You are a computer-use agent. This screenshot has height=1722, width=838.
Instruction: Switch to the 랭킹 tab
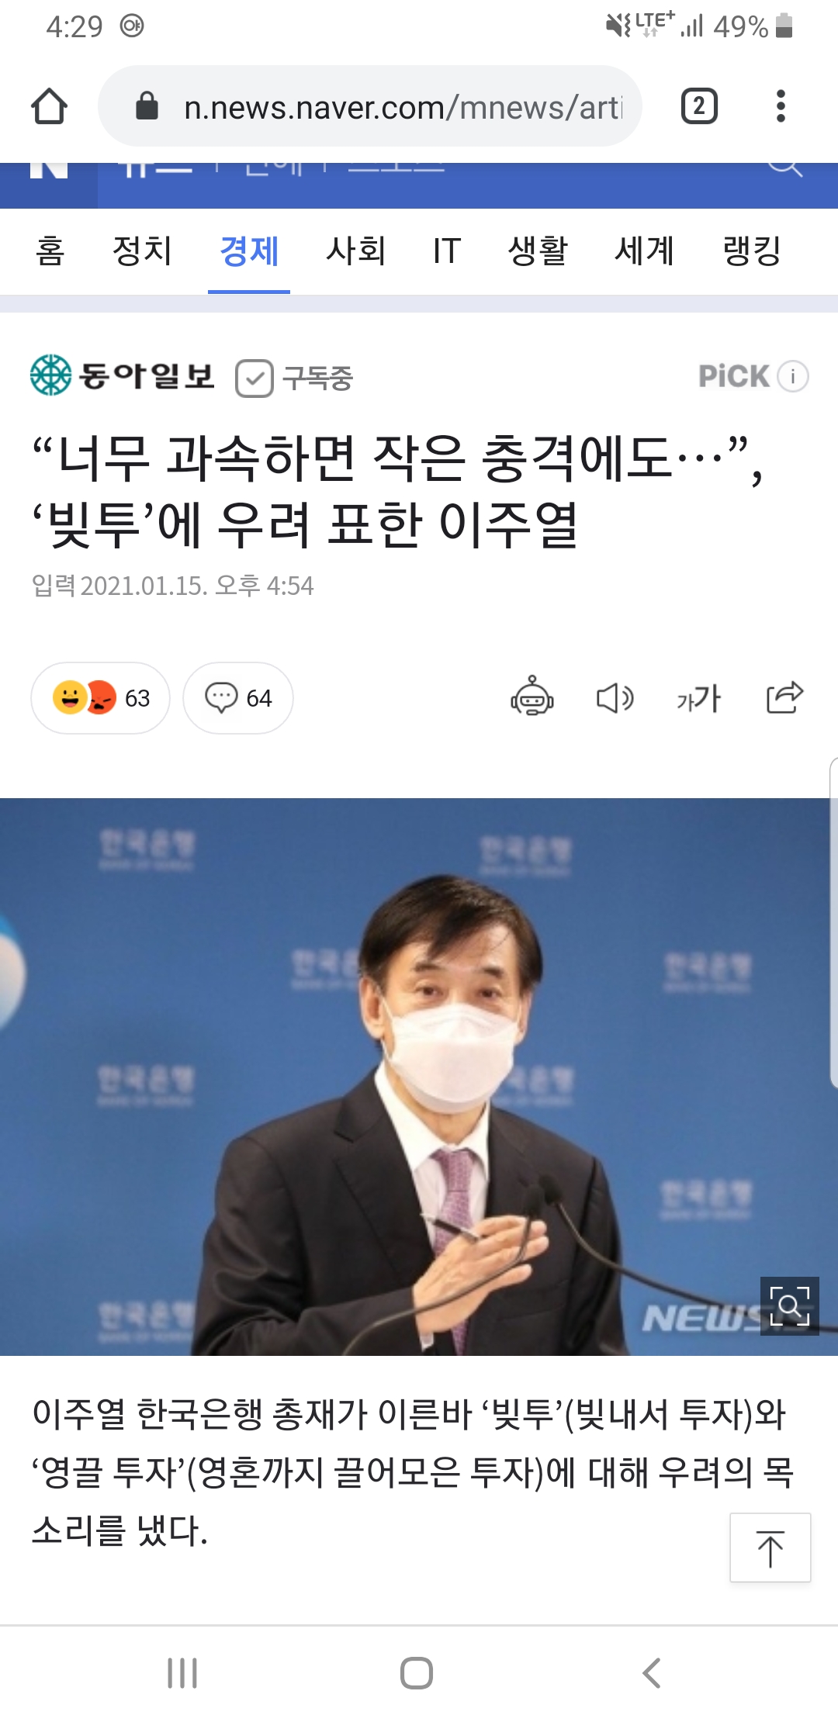[x=751, y=251]
